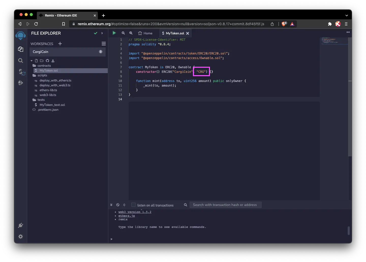The width and height of the screenshot is (366, 262).
Task: Expand File Explorer header chevron
Action: tap(102, 33)
